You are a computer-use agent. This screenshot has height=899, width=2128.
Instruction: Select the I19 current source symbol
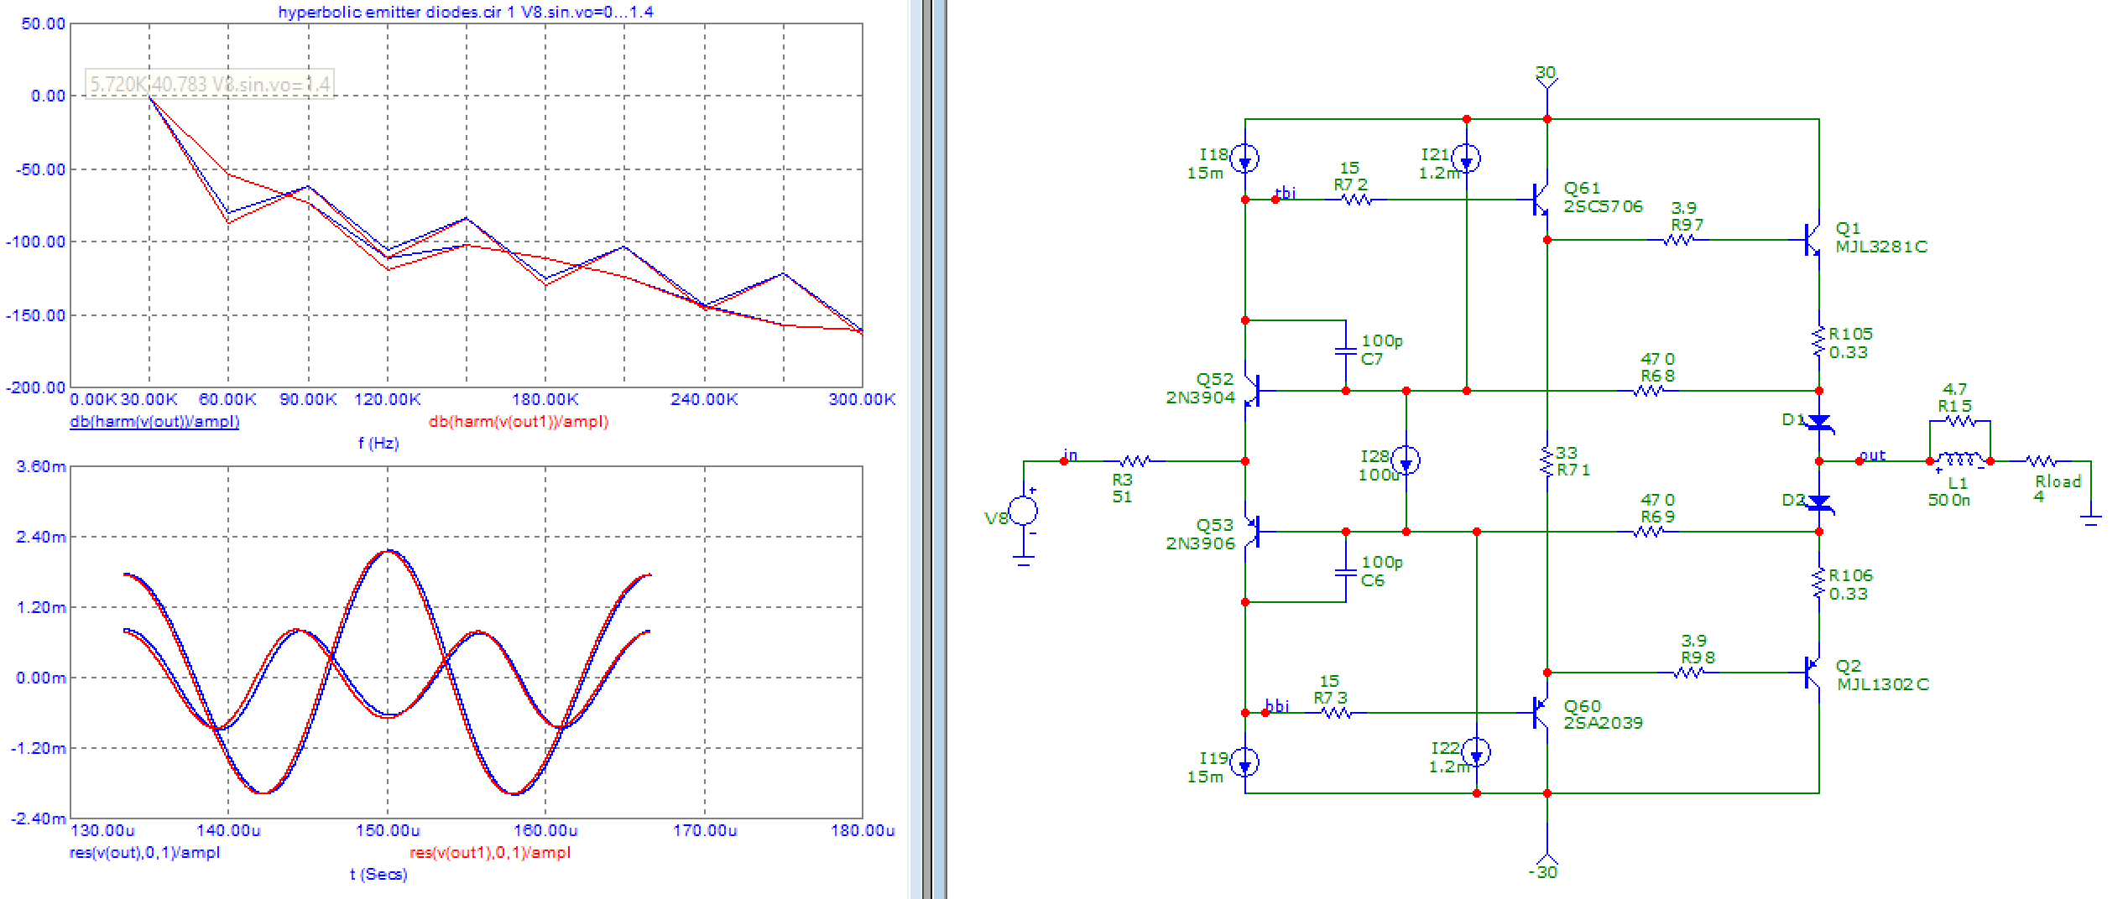[x=1244, y=762]
